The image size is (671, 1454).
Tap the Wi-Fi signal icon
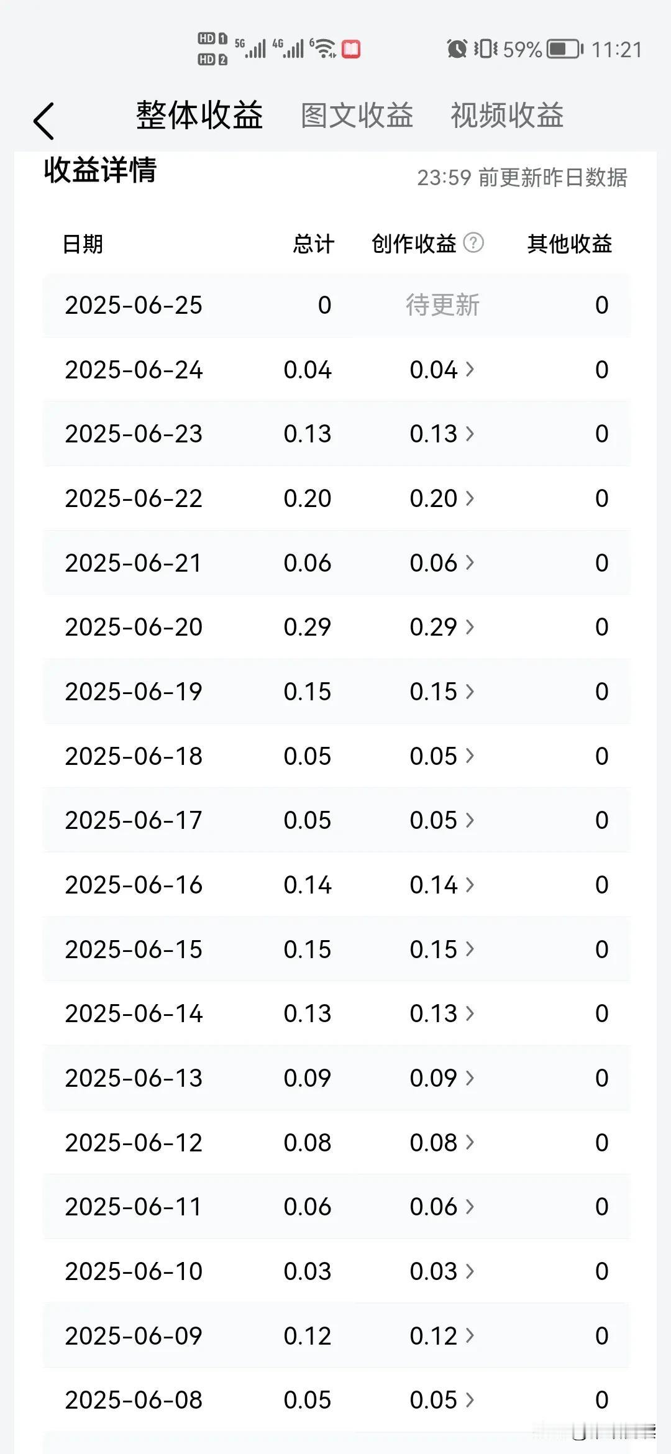[323, 48]
